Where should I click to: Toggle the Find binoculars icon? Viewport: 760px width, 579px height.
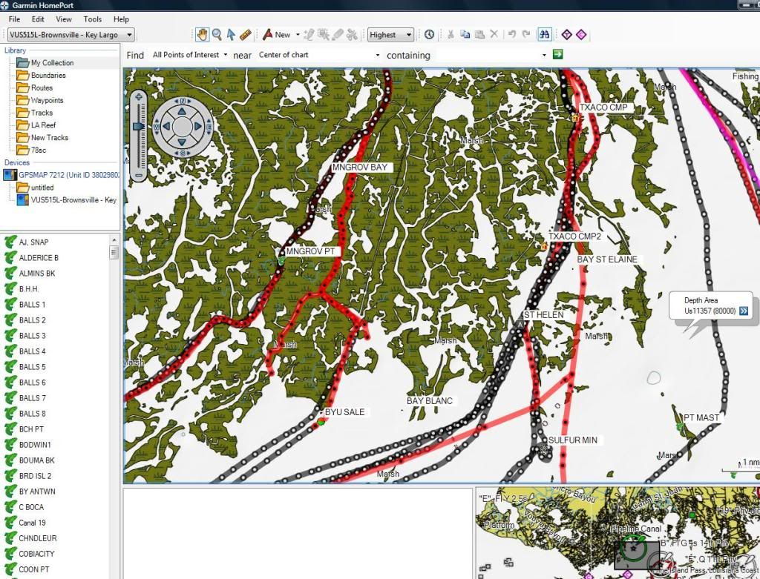544,34
